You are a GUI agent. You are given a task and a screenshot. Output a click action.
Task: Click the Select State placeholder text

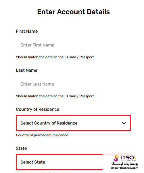tap(33, 162)
